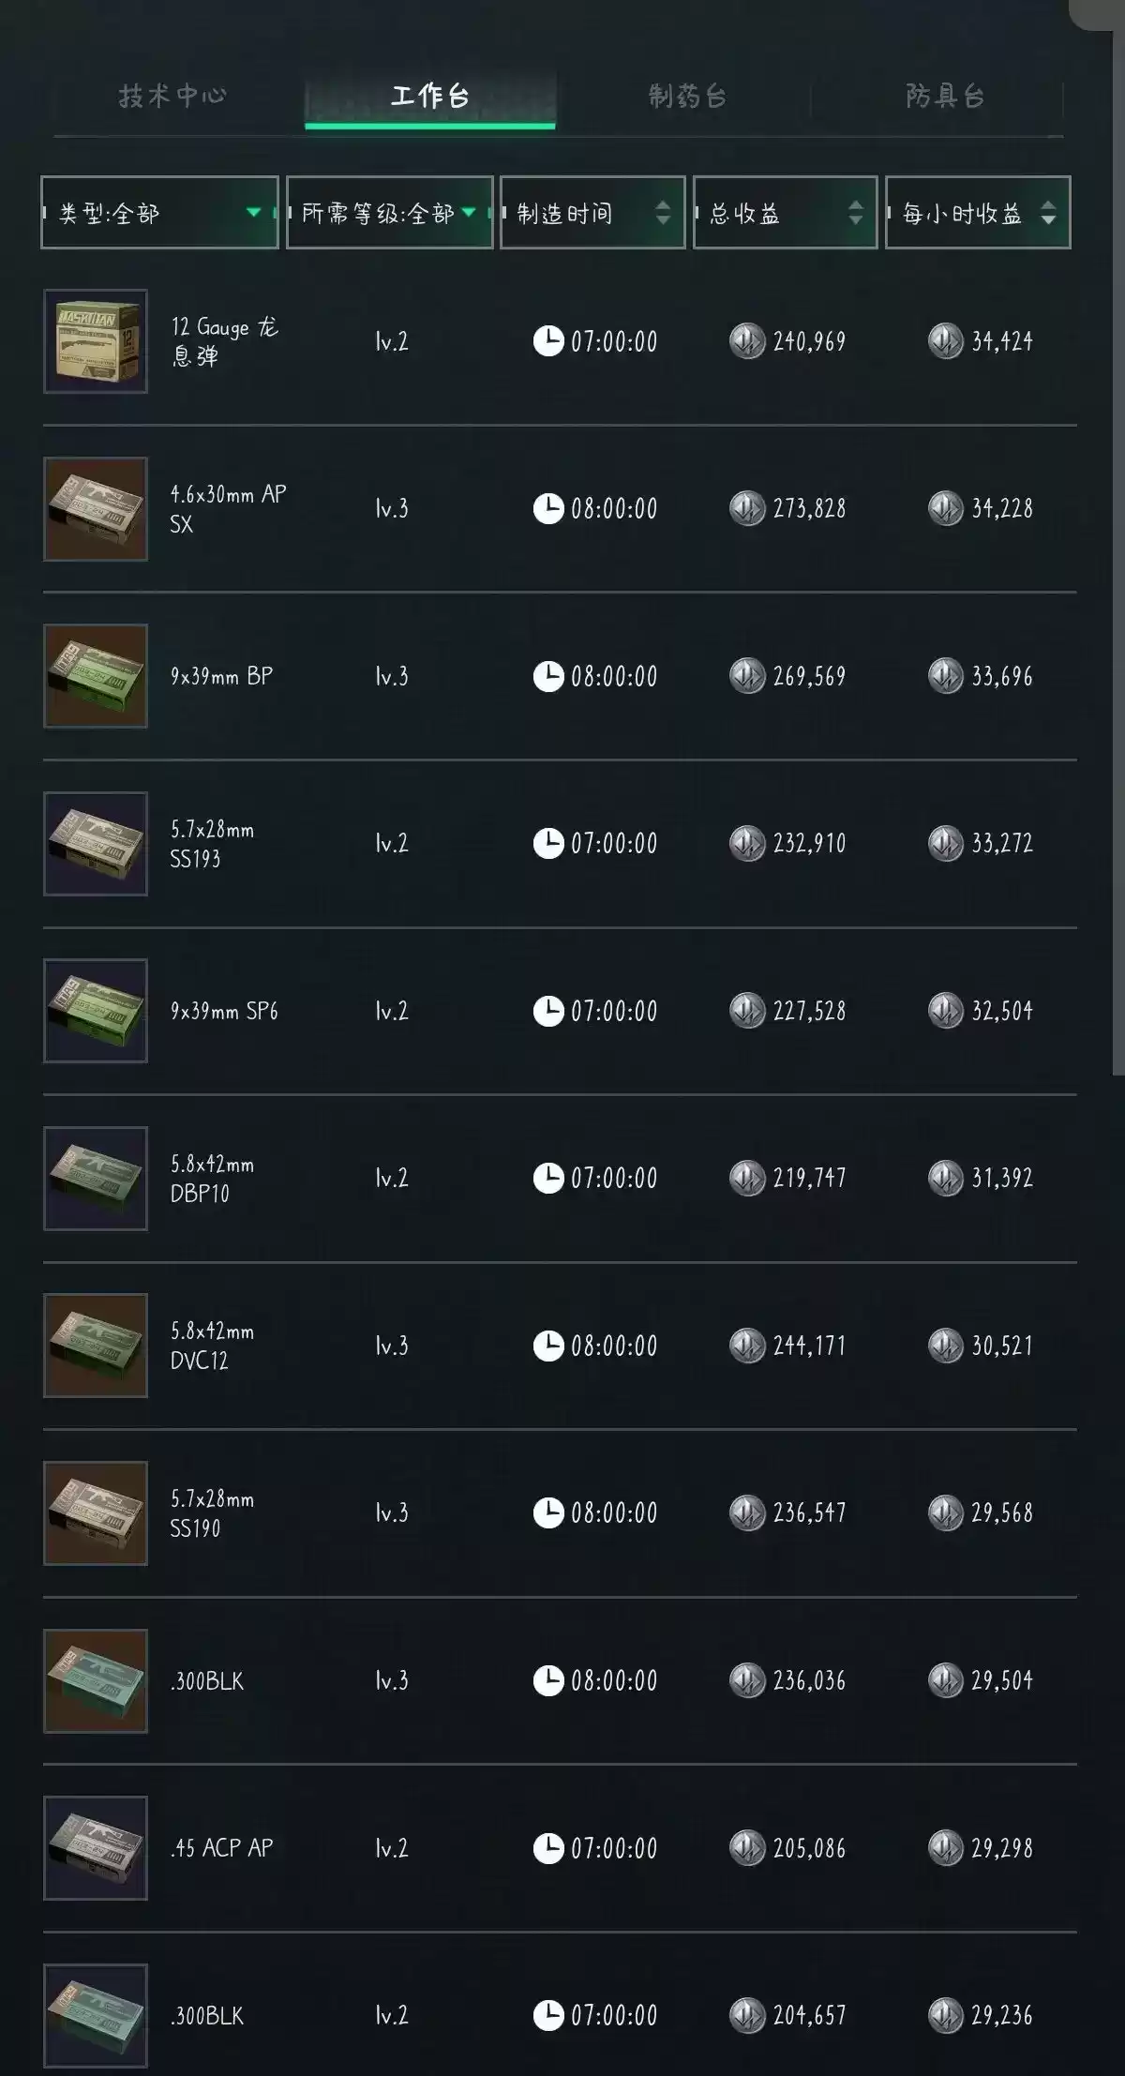Click the 5.8x42mm DBP10 ammo icon
Viewport: 1125px width, 2076px height.
pos(96,1179)
